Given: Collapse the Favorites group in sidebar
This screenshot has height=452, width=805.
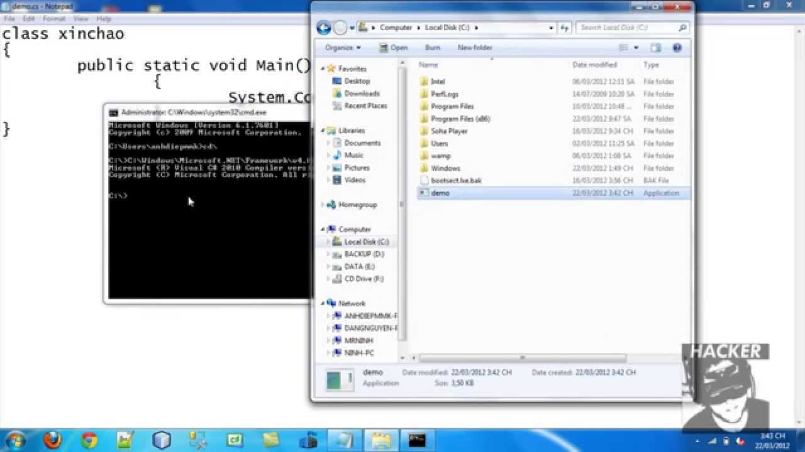Looking at the screenshot, I should (x=323, y=68).
